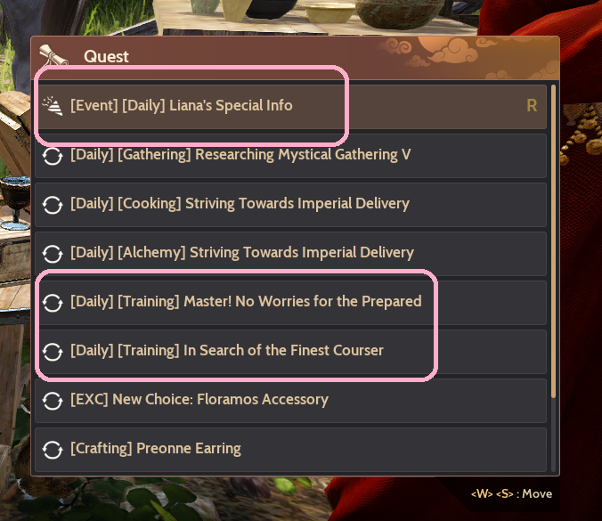Click repeat icon beside Preonne Earring quest
602x521 pixels.
[53, 450]
